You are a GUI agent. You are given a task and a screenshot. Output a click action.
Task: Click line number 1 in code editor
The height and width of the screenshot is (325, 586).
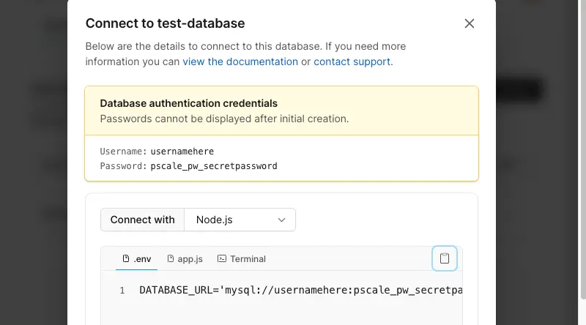tap(122, 291)
